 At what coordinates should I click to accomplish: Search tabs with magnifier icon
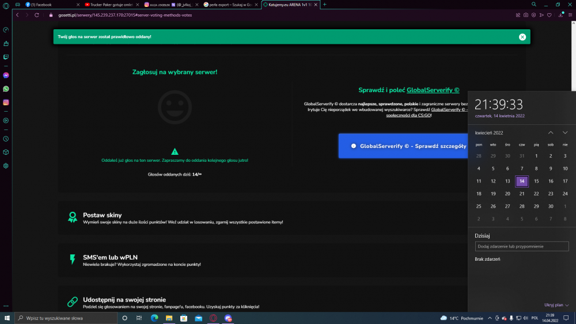click(534, 5)
